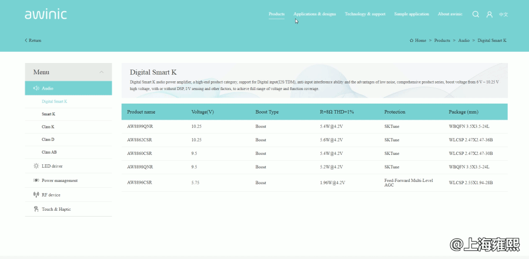The height and width of the screenshot is (259, 529).
Task: Click the Audio speaker icon in menu
Action: coord(36,88)
